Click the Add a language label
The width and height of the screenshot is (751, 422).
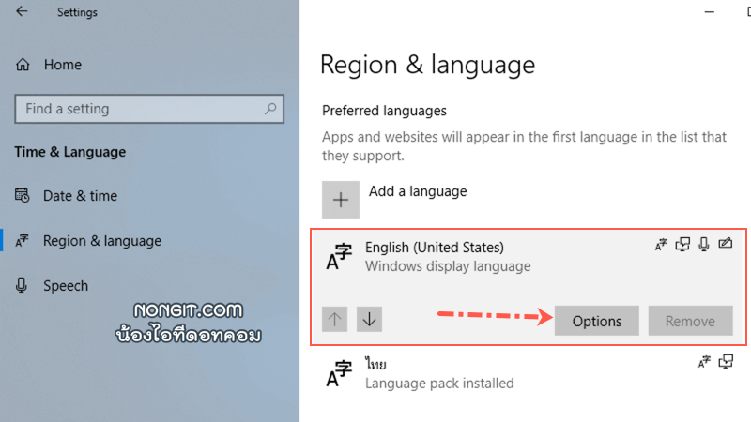point(418,191)
